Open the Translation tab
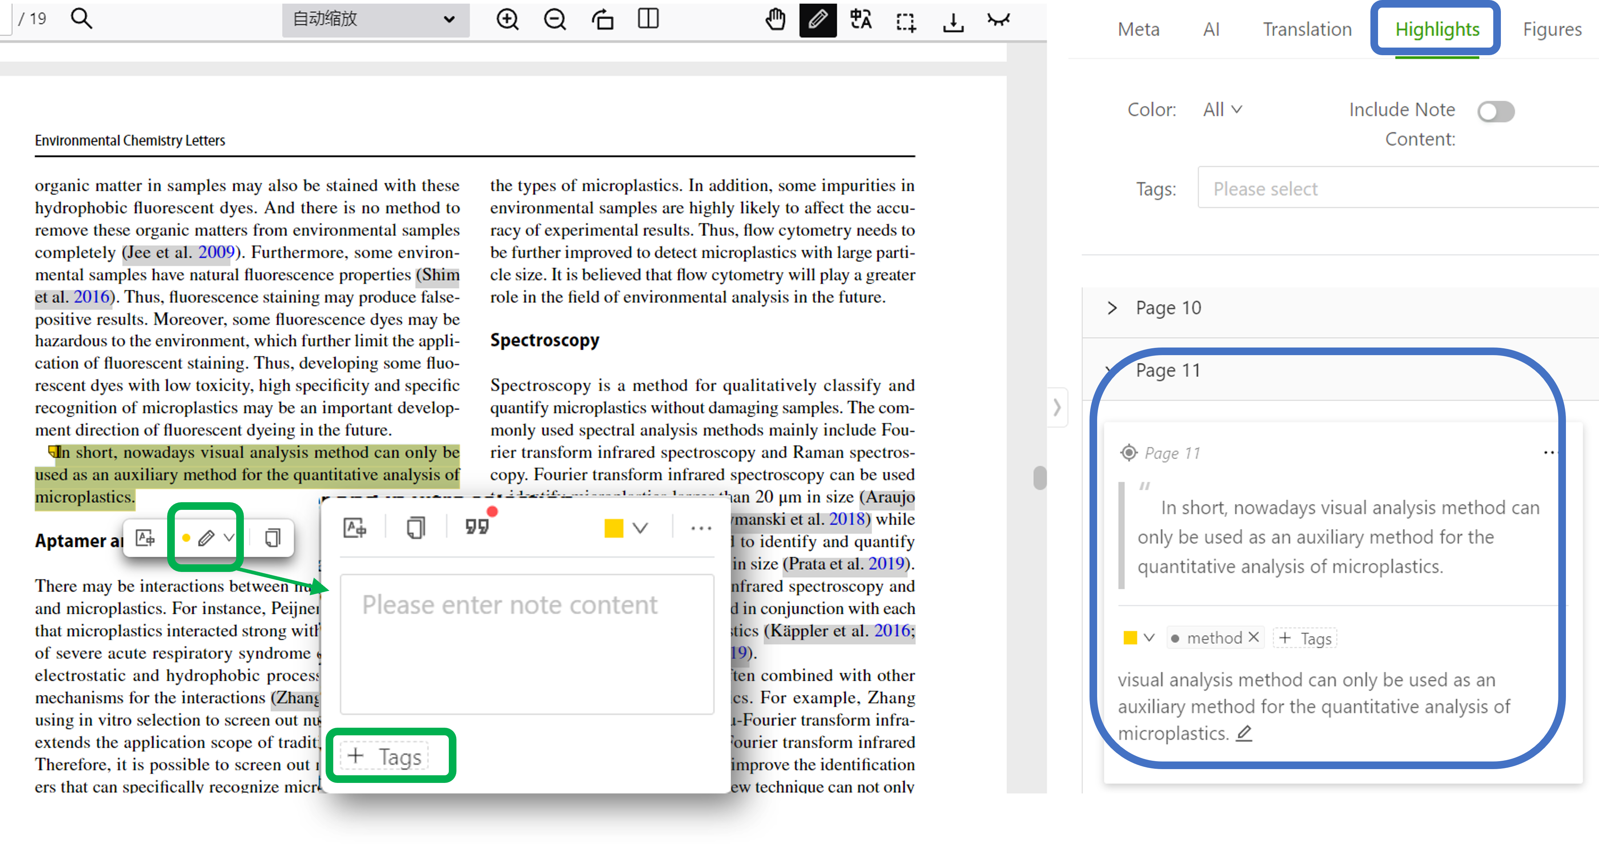This screenshot has height=845, width=1599. pos(1306,29)
